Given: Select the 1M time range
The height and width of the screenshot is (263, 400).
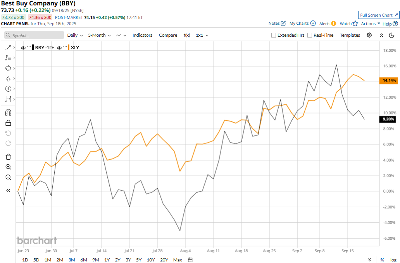Looking at the screenshot, I should coord(48,260).
